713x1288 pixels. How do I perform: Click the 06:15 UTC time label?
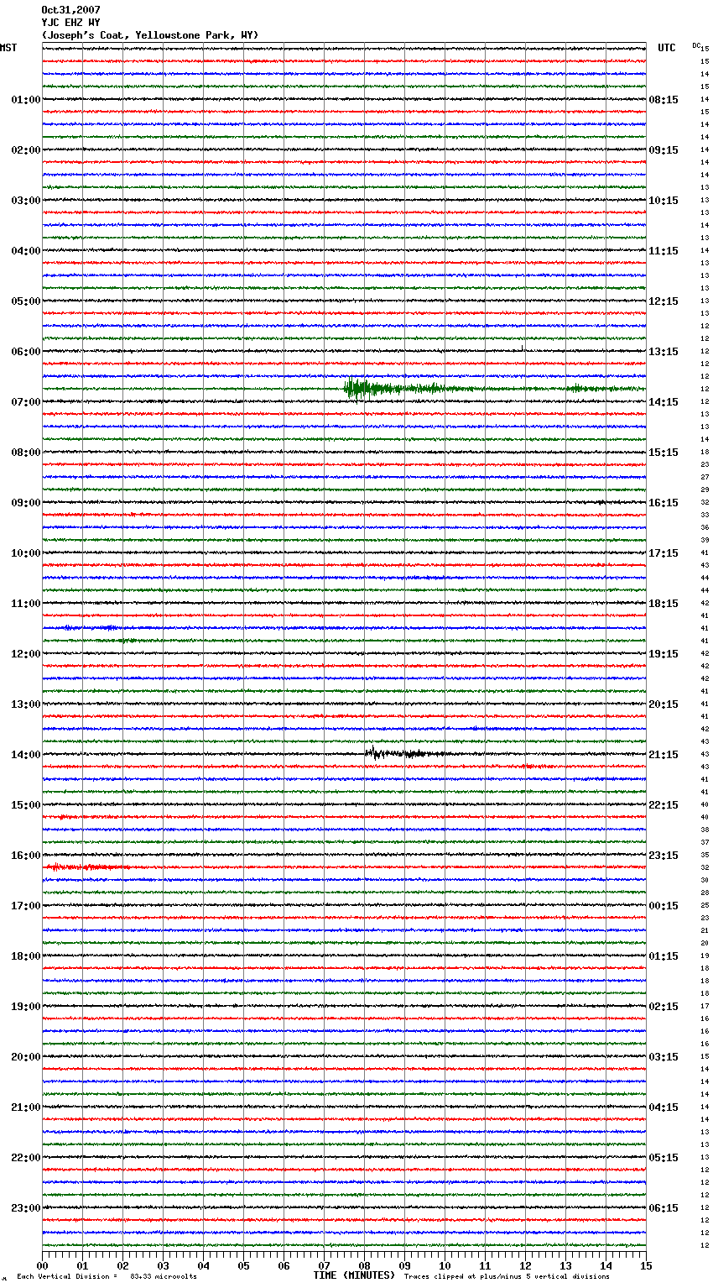click(x=664, y=1208)
